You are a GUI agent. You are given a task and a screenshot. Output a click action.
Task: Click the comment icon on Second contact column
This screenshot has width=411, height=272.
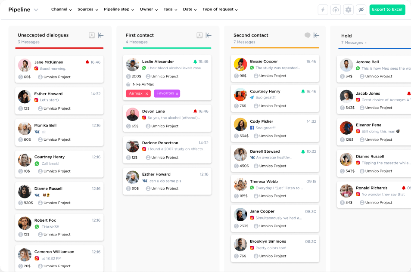click(x=307, y=36)
